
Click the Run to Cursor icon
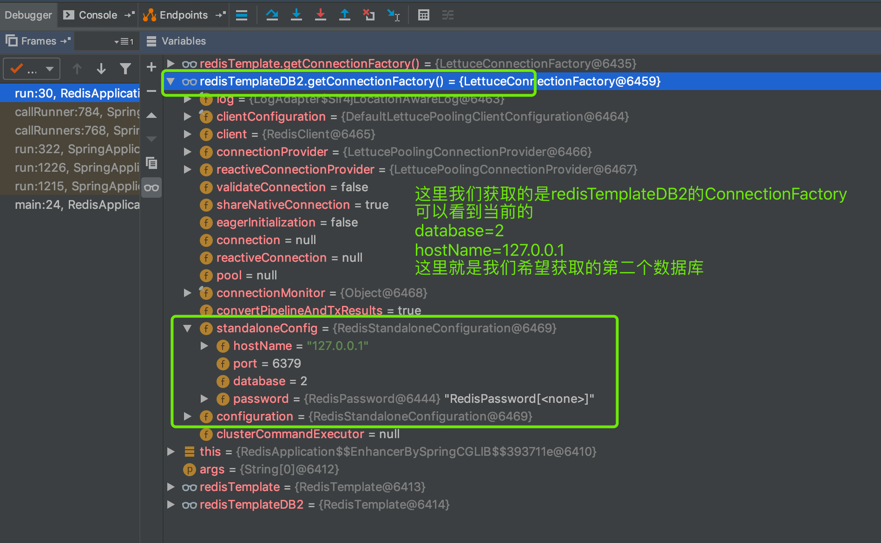point(393,15)
